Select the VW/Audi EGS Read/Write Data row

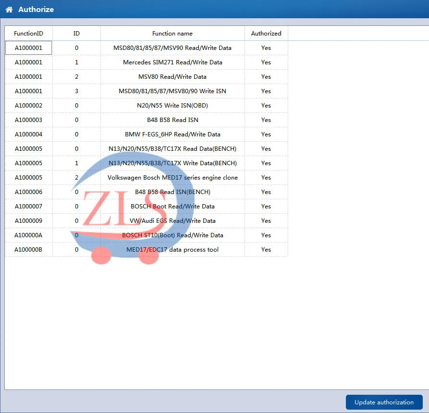(172, 221)
